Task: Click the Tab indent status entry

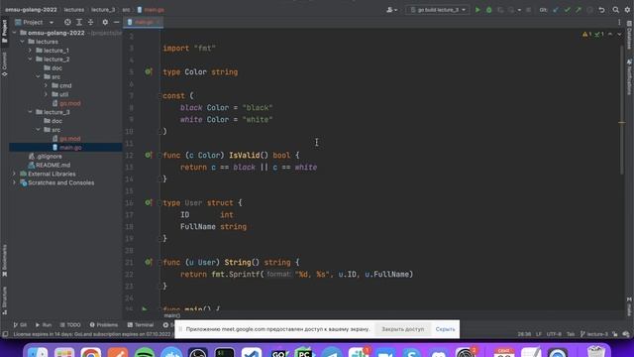Action: pyautogui.click(x=571, y=334)
